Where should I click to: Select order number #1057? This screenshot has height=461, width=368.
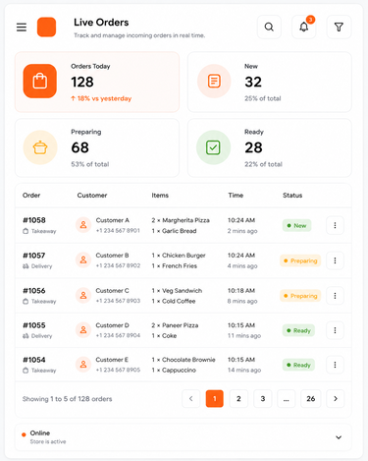(x=34, y=256)
